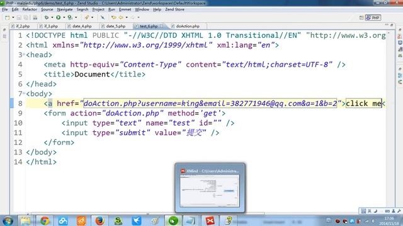Screen dimensions: 403x226
Task: Open the Refactor menu
Action: click(x=30, y=9)
